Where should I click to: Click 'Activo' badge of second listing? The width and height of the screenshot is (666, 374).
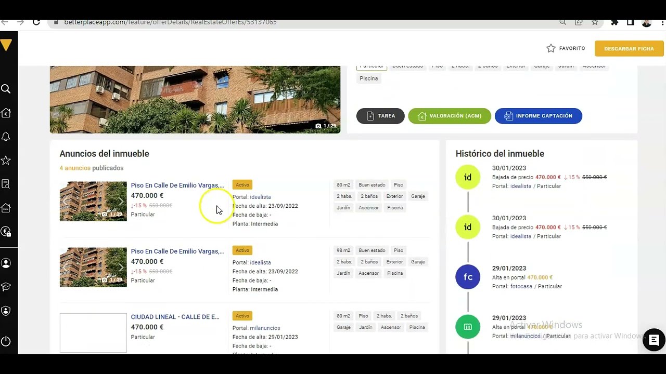[x=242, y=250]
